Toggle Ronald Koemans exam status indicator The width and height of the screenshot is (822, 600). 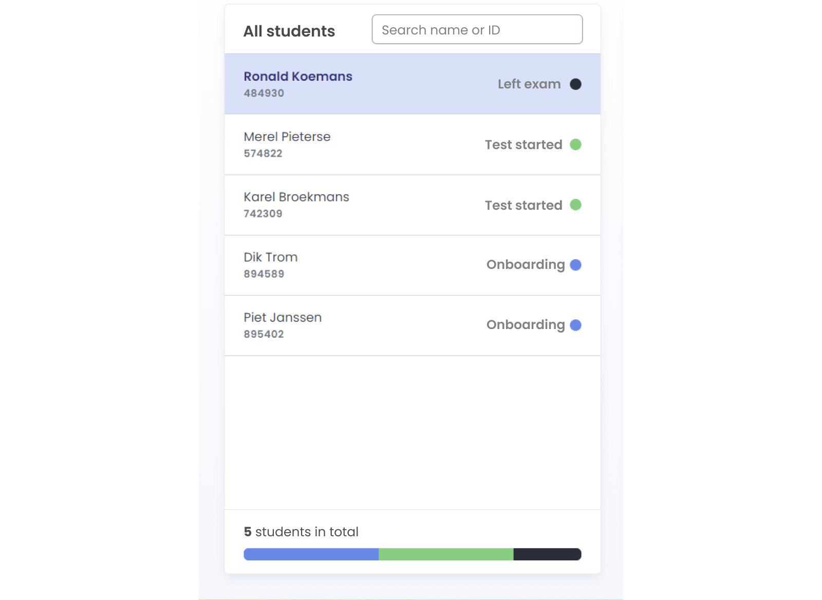point(575,84)
